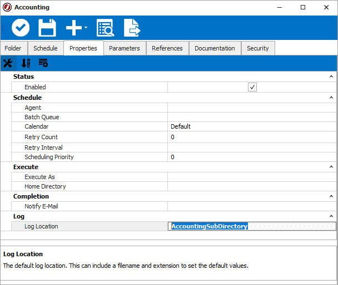Click the Schedule section header in grid

point(27,98)
